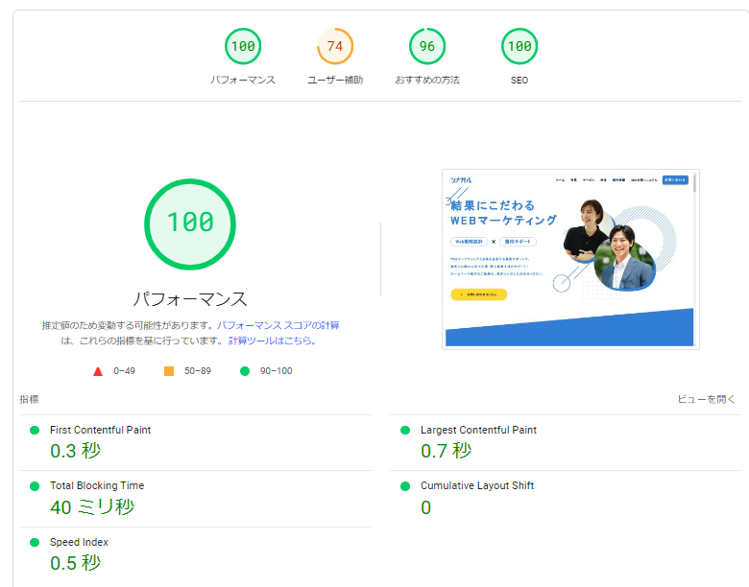Click the top パフォーマンス 100 score gauge
Screen dimensions: 749x587
pyautogui.click(x=243, y=46)
